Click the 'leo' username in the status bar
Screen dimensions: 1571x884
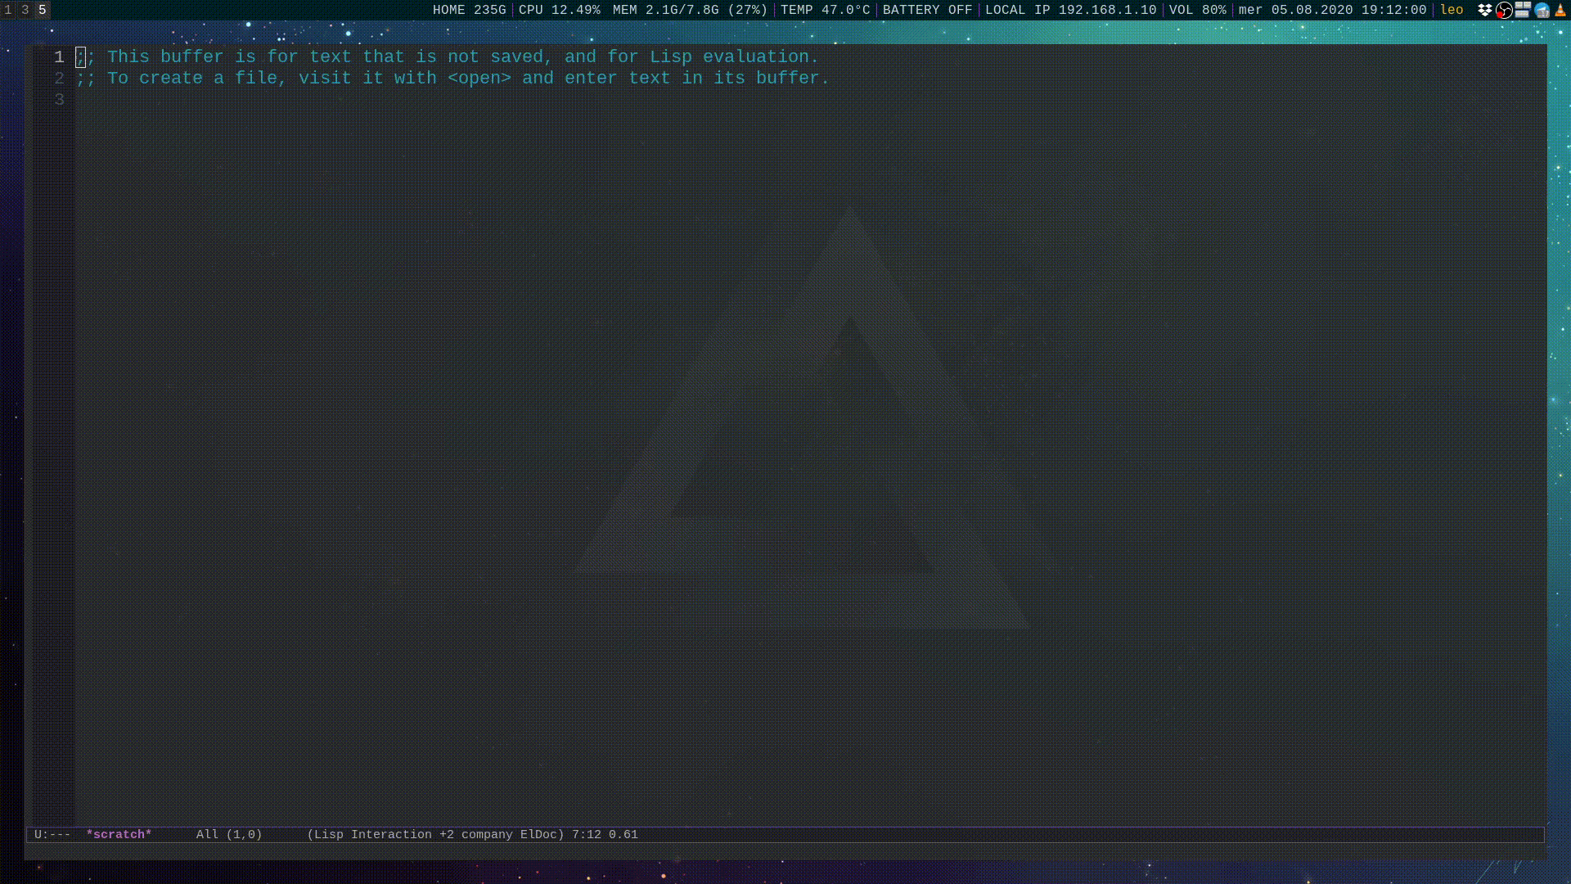pyautogui.click(x=1452, y=10)
